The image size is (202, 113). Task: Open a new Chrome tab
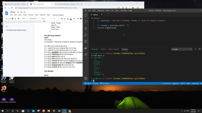(81, 4)
